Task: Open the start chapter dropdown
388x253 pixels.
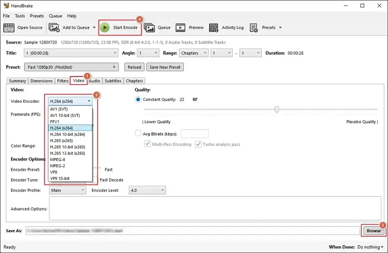Action: pos(222,53)
